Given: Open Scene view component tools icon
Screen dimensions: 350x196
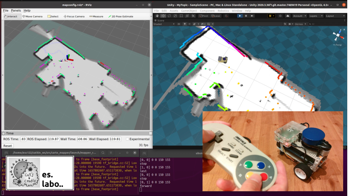Looking at the screenshot, I should click(x=285, y=24).
